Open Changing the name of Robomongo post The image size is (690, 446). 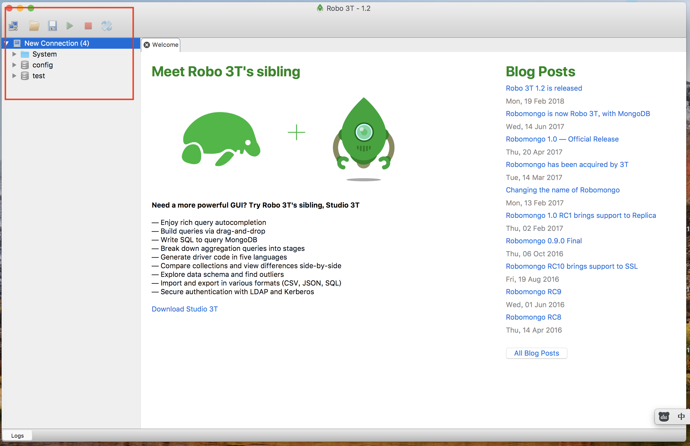tap(562, 190)
